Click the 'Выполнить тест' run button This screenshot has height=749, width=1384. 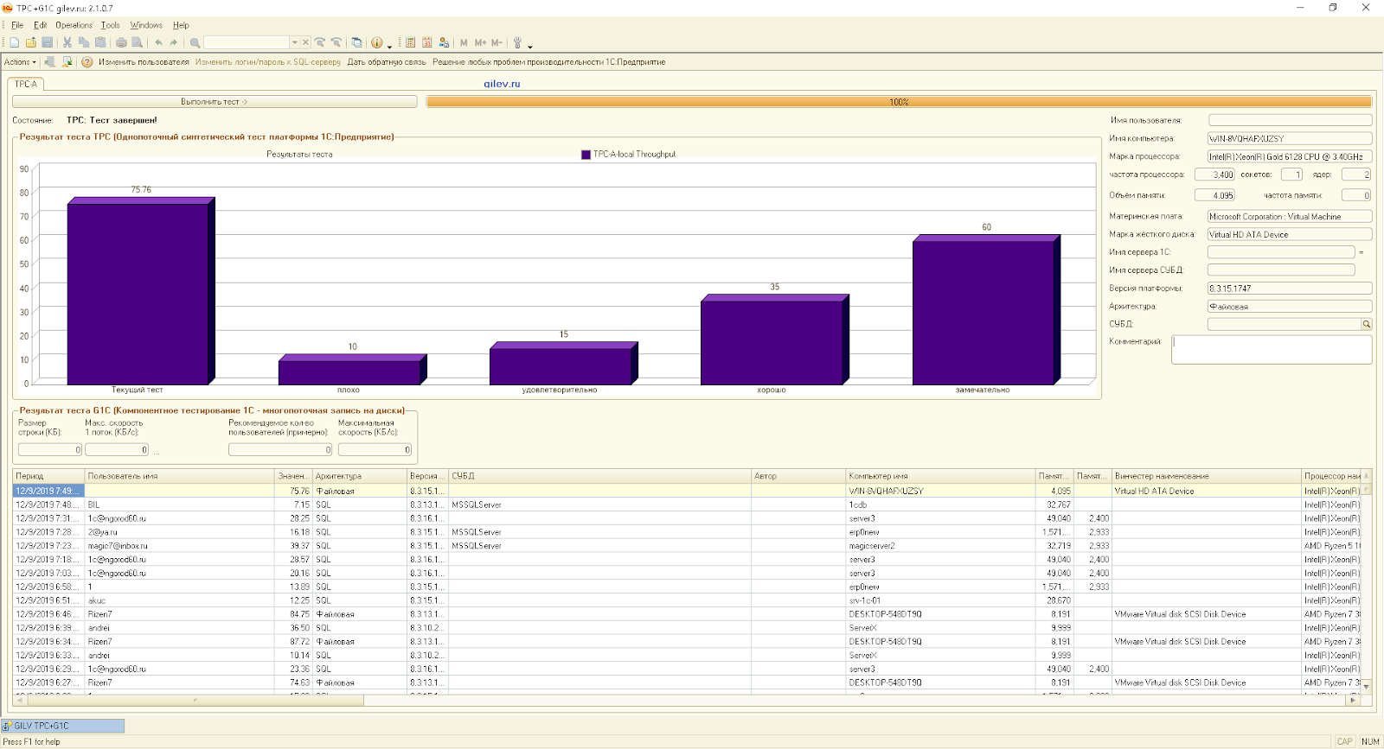215,102
